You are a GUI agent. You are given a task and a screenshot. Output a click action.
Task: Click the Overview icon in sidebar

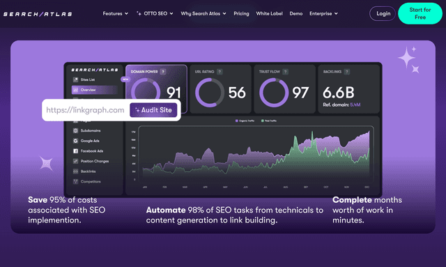point(75,90)
